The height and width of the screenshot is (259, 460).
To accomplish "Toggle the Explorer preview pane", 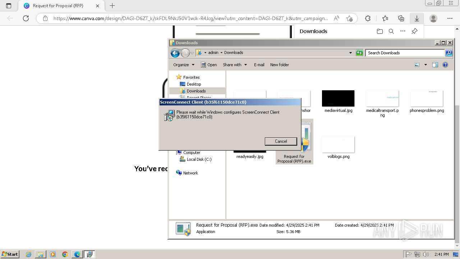I will click(435, 65).
